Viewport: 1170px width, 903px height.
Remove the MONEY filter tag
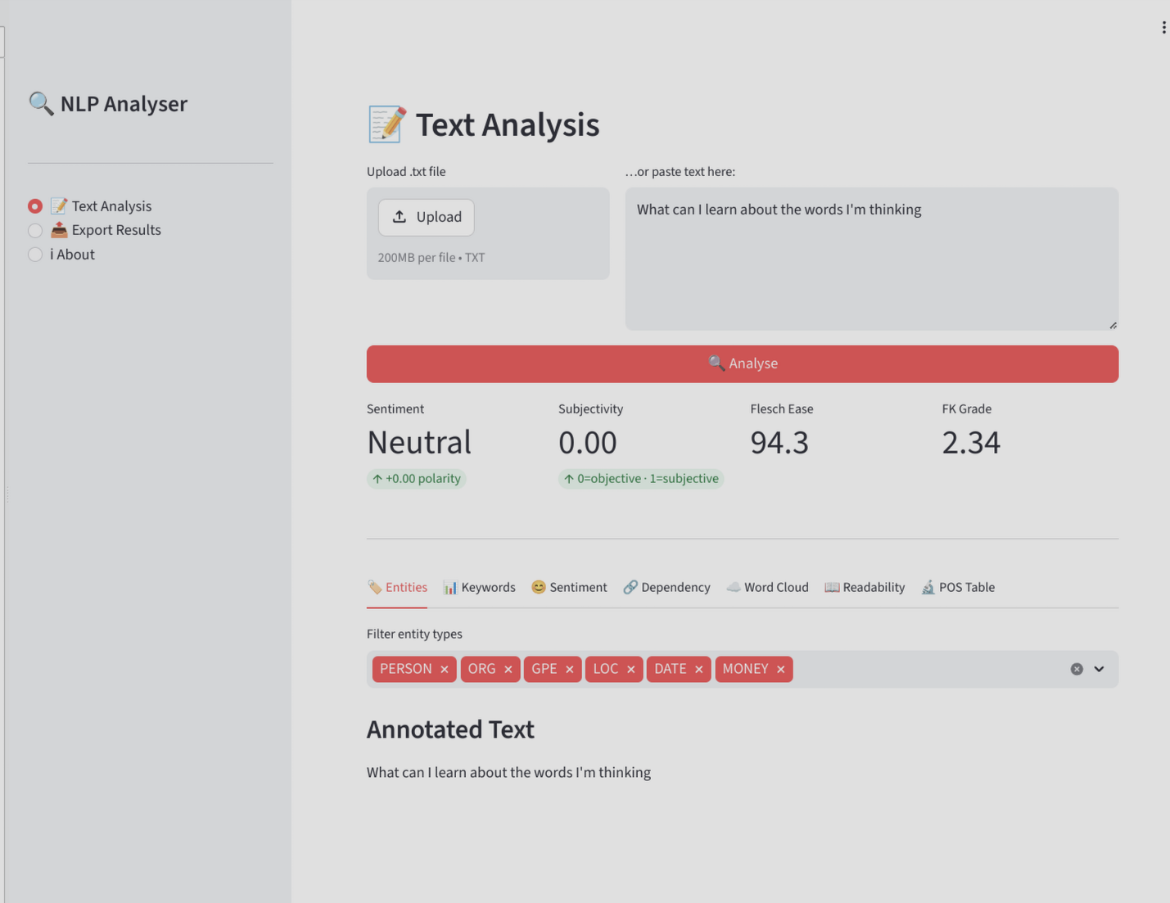tap(780, 670)
